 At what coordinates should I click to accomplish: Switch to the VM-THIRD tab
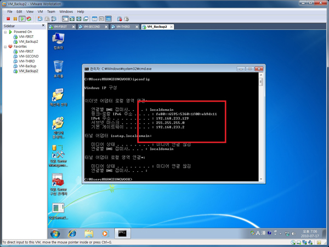pos(123,27)
